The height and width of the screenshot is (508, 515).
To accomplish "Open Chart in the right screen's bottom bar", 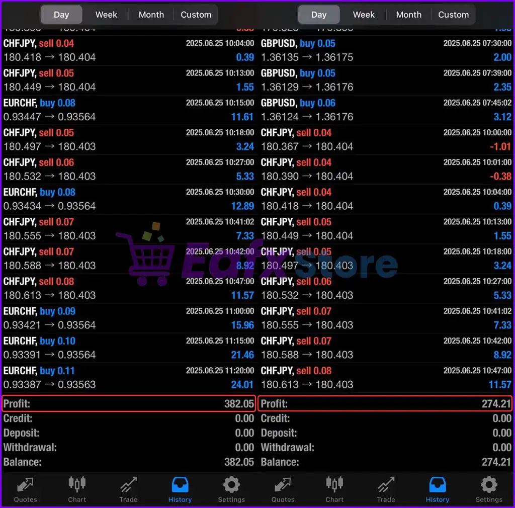I will 334,489.
